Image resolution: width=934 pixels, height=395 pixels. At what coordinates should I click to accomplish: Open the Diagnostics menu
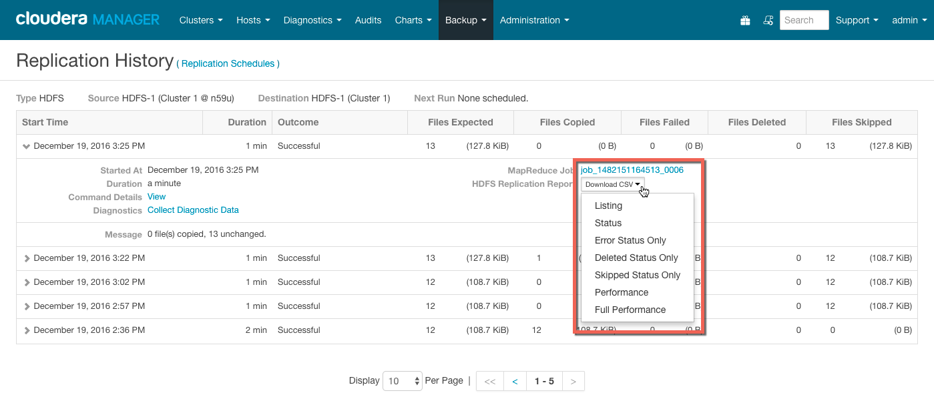point(312,20)
